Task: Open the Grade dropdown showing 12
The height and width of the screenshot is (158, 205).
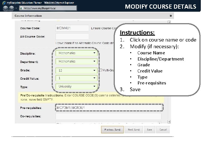Action: 76,71
